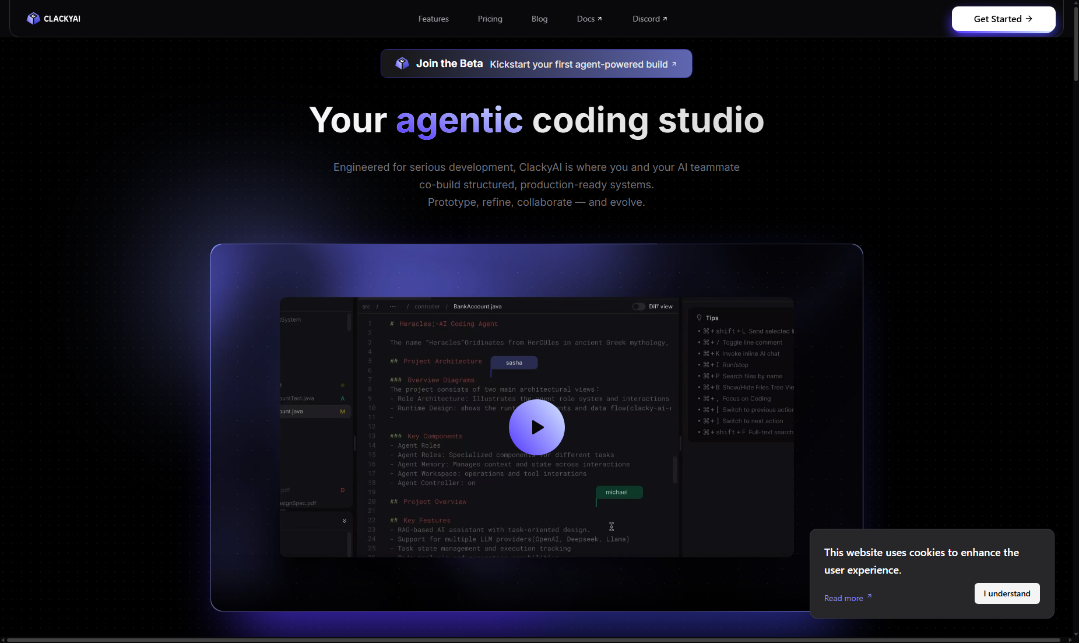Click the michael collaborator tag
The height and width of the screenshot is (643, 1079).
[x=619, y=492]
